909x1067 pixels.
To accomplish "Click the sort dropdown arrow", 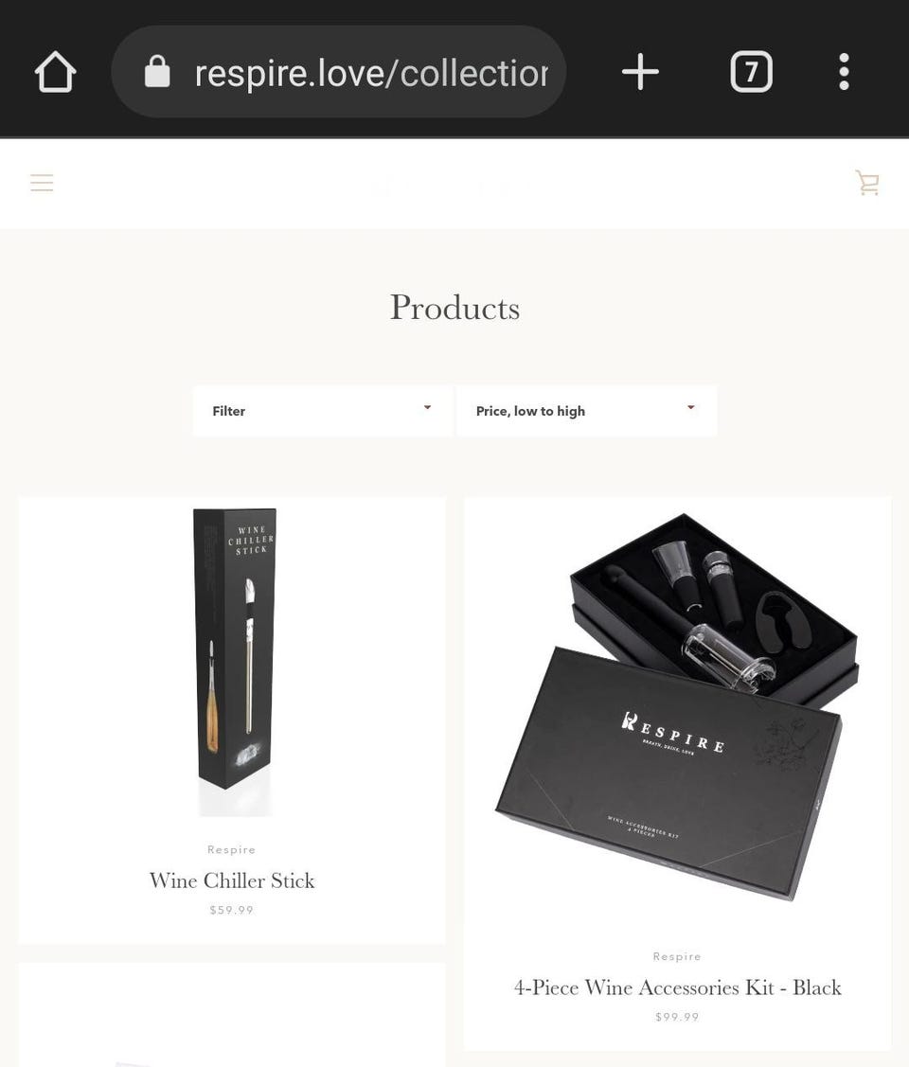I will 690,408.
